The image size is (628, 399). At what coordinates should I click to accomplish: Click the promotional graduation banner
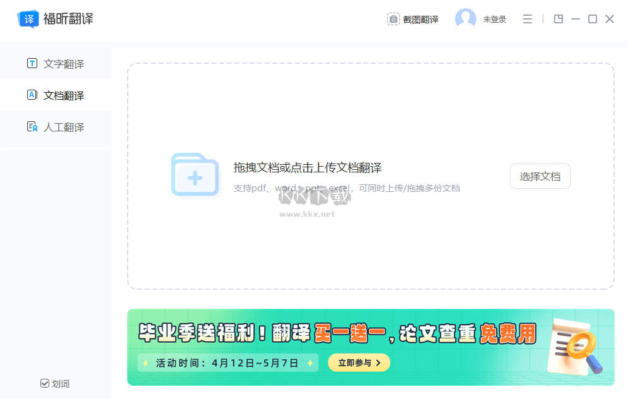coord(371,347)
